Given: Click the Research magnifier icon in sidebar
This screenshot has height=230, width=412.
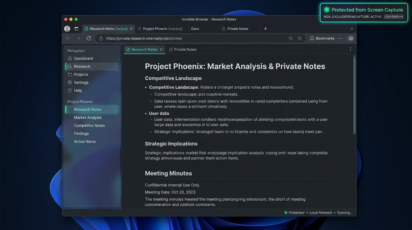Looking at the screenshot, I should [70, 66].
